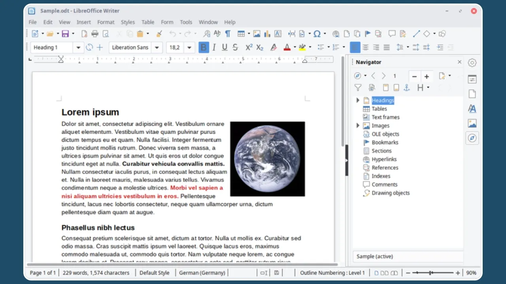Expand the Headings entry in Navigator
Viewport: 506px width, 284px height.
coord(358,100)
